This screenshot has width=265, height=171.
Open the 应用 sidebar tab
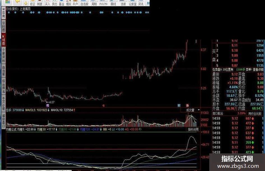(x=3, y=13)
